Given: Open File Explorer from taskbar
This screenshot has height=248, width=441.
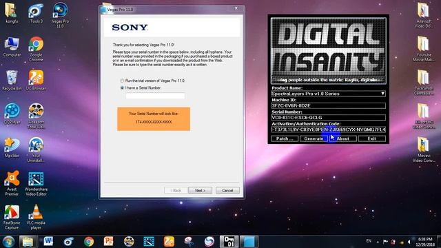Looking at the screenshot, I should click(x=28, y=242).
